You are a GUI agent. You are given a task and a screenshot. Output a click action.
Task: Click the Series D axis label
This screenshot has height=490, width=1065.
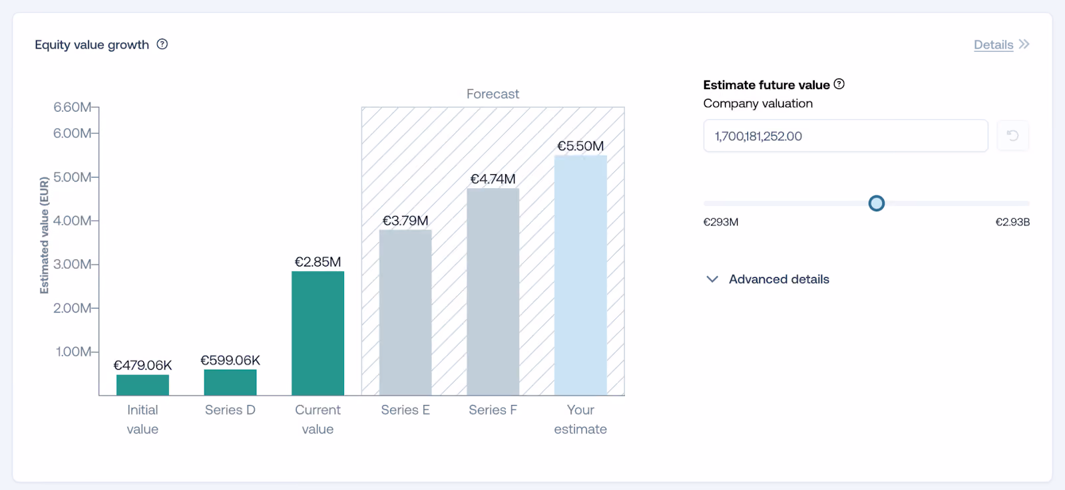[230, 410]
